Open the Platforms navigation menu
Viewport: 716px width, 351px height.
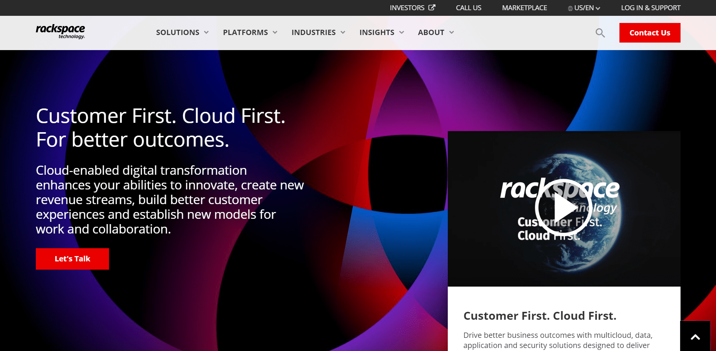(250, 32)
